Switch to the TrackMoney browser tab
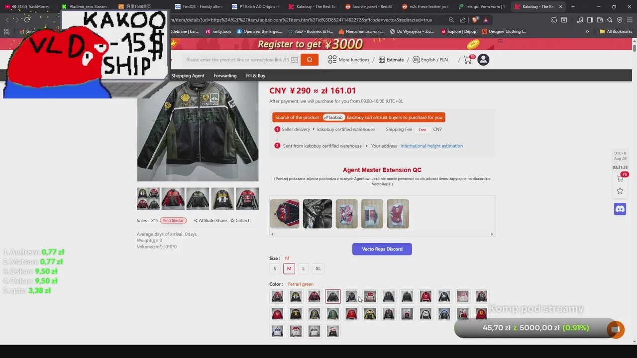Screen dimensions: 637x358 coord(29,6)
